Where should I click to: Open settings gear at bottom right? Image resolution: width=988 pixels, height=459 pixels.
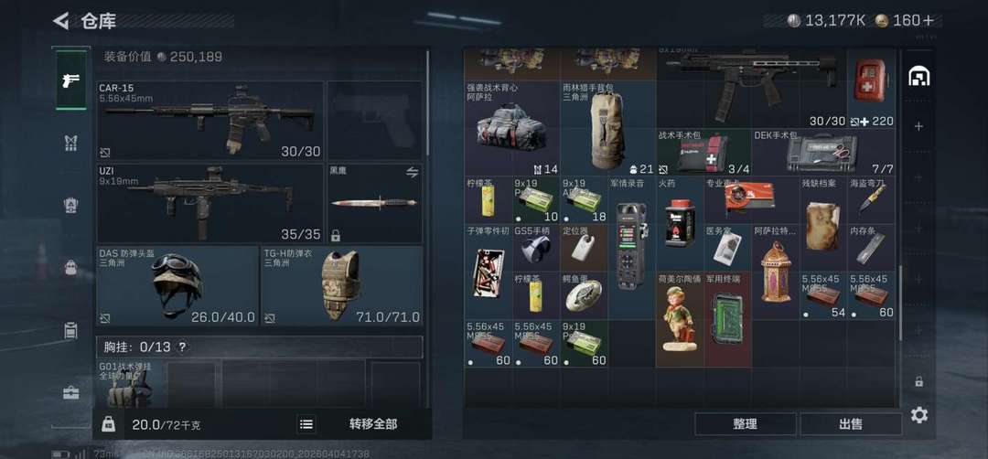(x=918, y=415)
